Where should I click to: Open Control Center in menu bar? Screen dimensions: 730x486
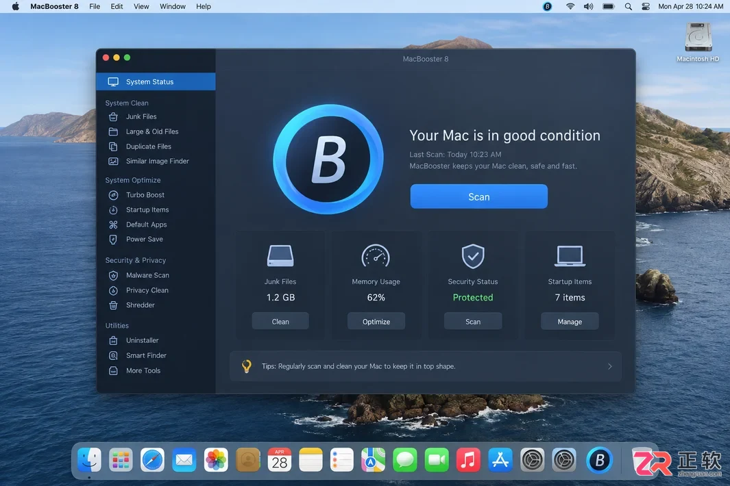(x=646, y=7)
